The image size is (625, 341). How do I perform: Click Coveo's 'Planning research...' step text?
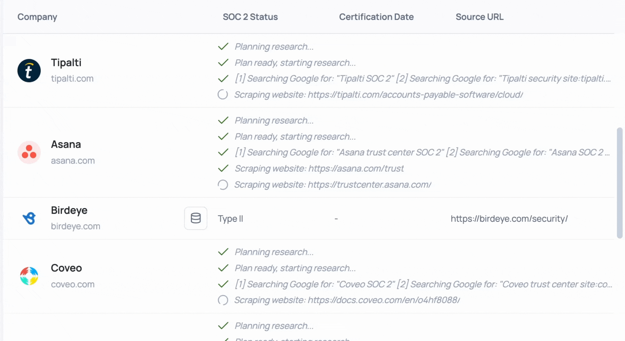274,252
